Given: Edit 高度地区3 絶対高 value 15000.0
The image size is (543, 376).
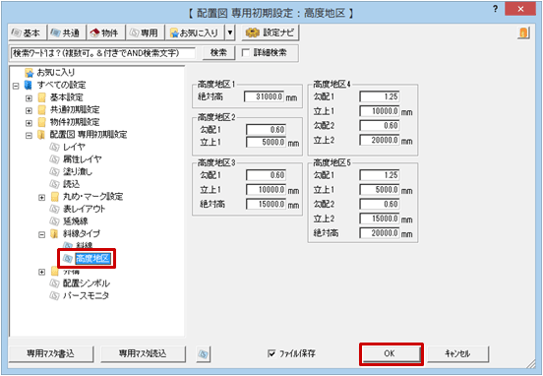Looking at the screenshot, I should coord(266,204).
